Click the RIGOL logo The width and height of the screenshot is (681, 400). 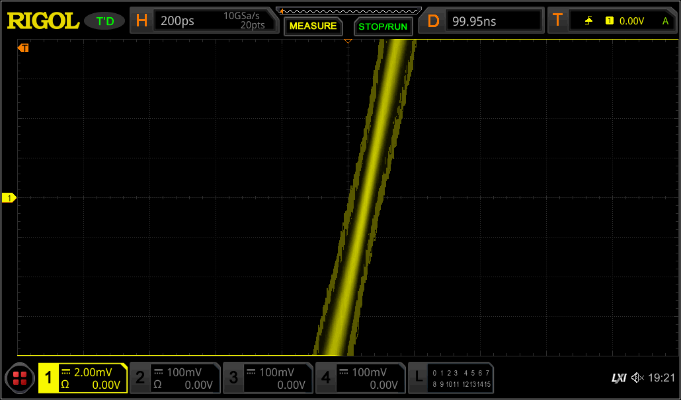(42, 20)
